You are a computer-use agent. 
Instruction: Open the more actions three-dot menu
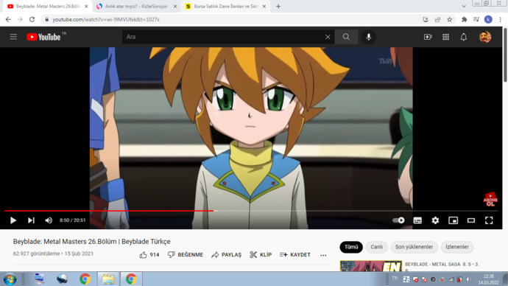[x=323, y=255]
